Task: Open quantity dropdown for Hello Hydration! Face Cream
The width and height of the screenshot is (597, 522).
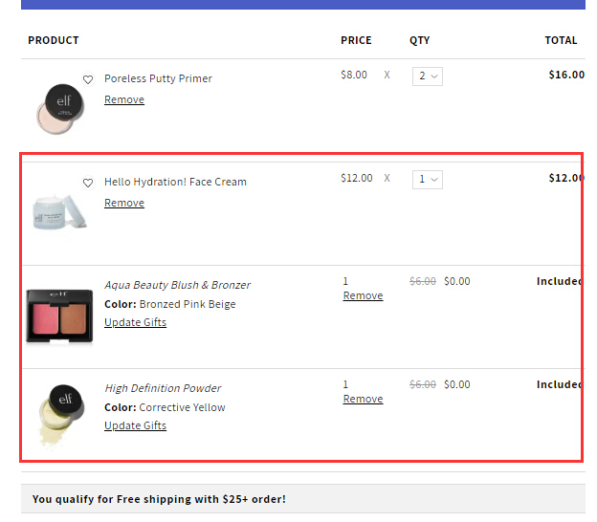Action: click(x=427, y=179)
